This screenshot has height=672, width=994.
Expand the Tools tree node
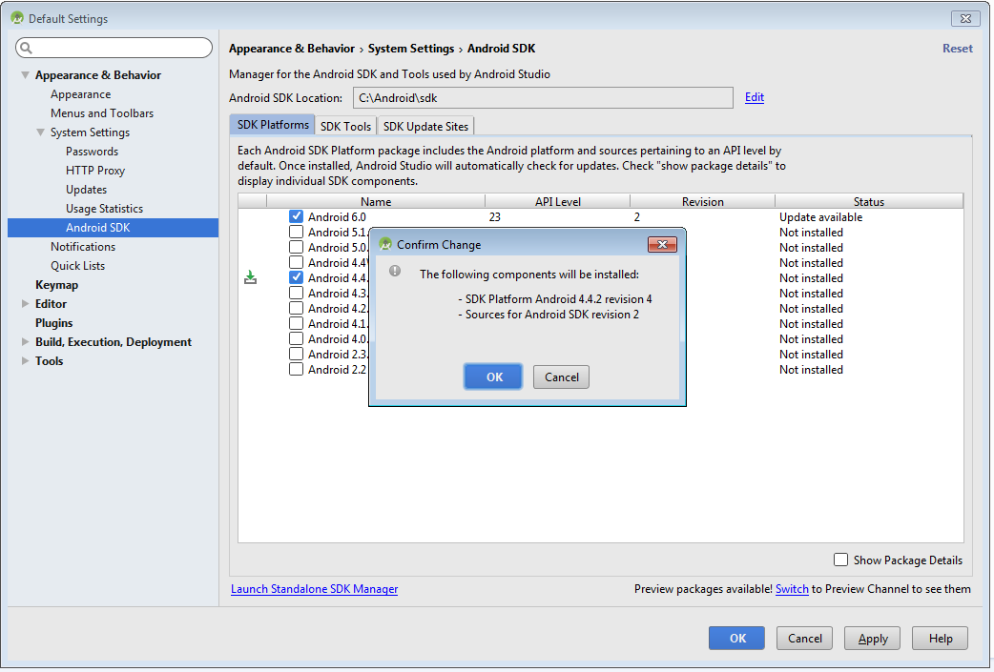(26, 360)
